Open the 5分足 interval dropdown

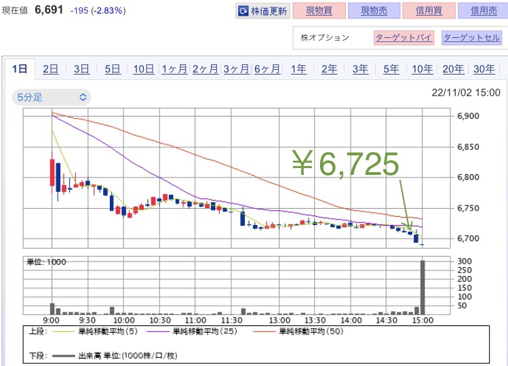click(x=52, y=97)
